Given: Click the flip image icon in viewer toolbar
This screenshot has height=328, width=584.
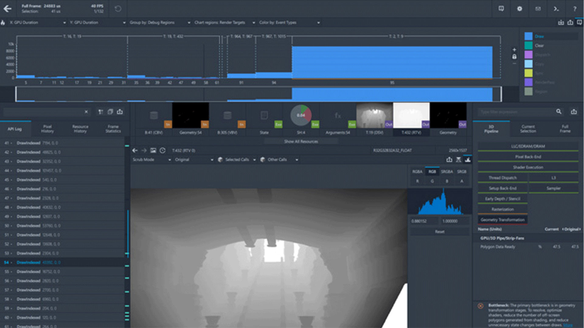Looking at the screenshot, I should coord(458,159).
